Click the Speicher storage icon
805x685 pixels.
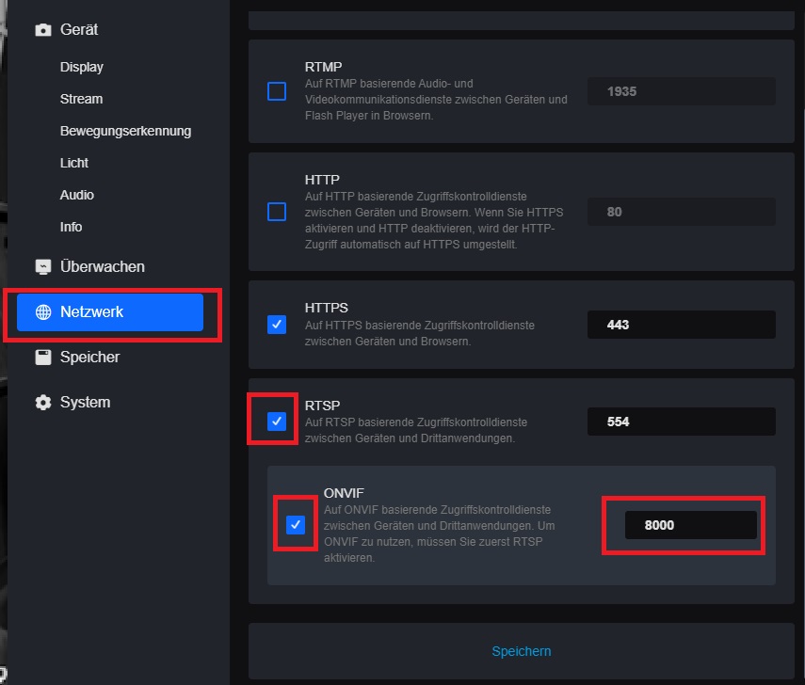[42, 358]
